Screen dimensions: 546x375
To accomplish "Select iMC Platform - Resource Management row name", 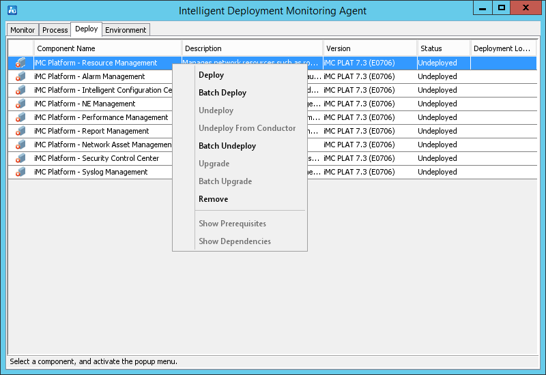I will 96,63.
